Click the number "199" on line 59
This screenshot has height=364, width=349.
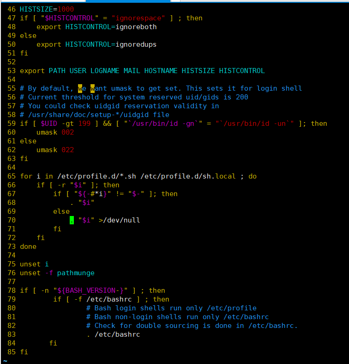pos(84,123)
